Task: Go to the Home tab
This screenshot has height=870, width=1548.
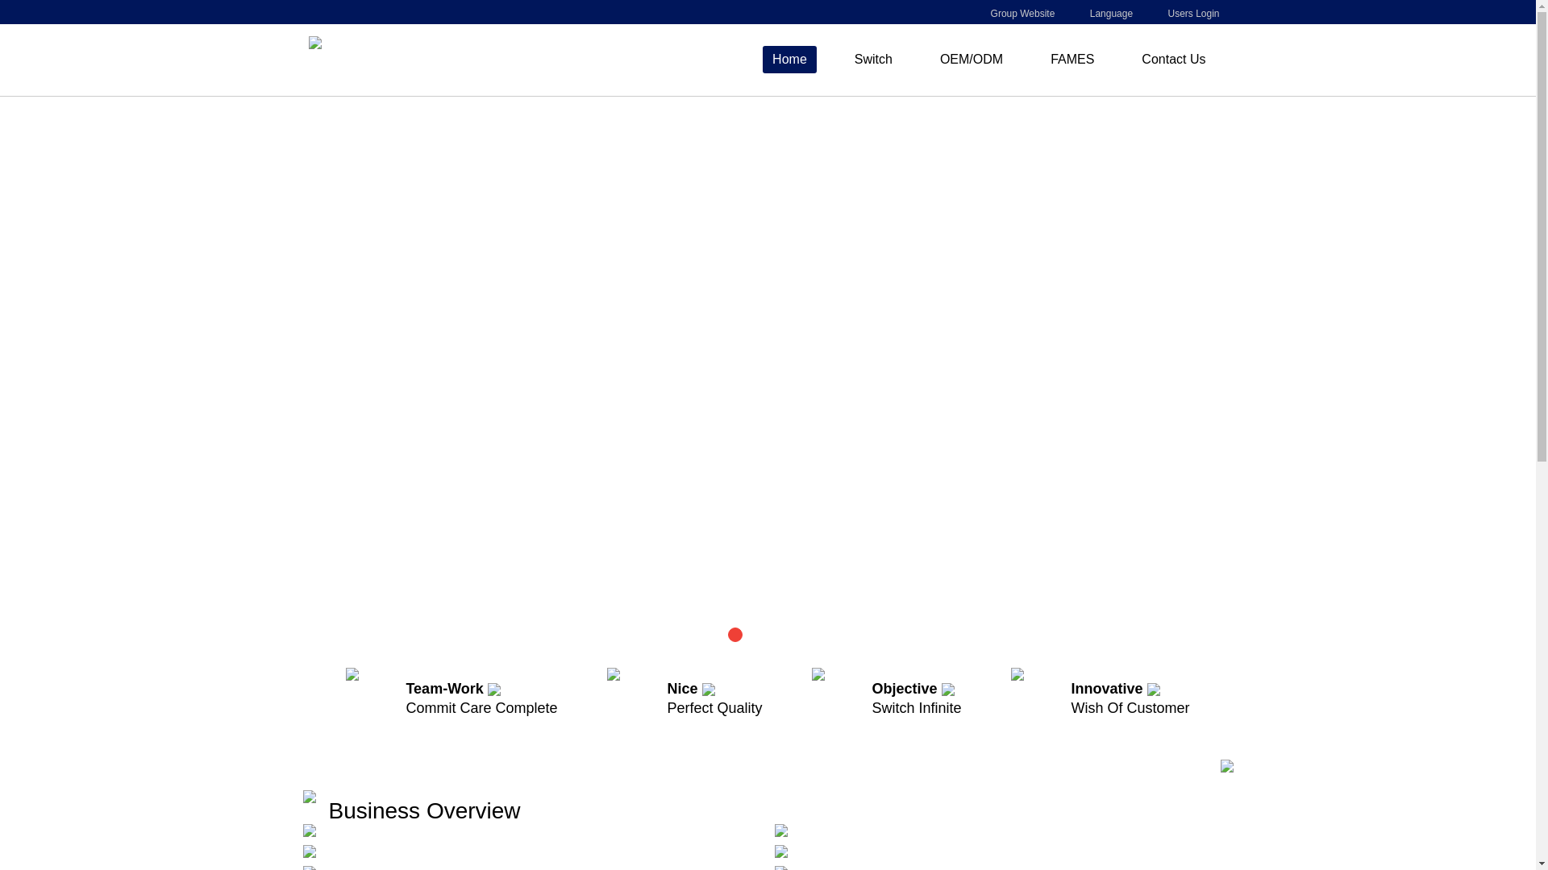Action: click(x=789, y=60)
